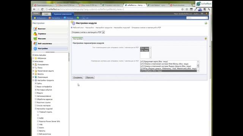
Task: Open the Короткие ссылки tree item
Action: pos(44,102)
